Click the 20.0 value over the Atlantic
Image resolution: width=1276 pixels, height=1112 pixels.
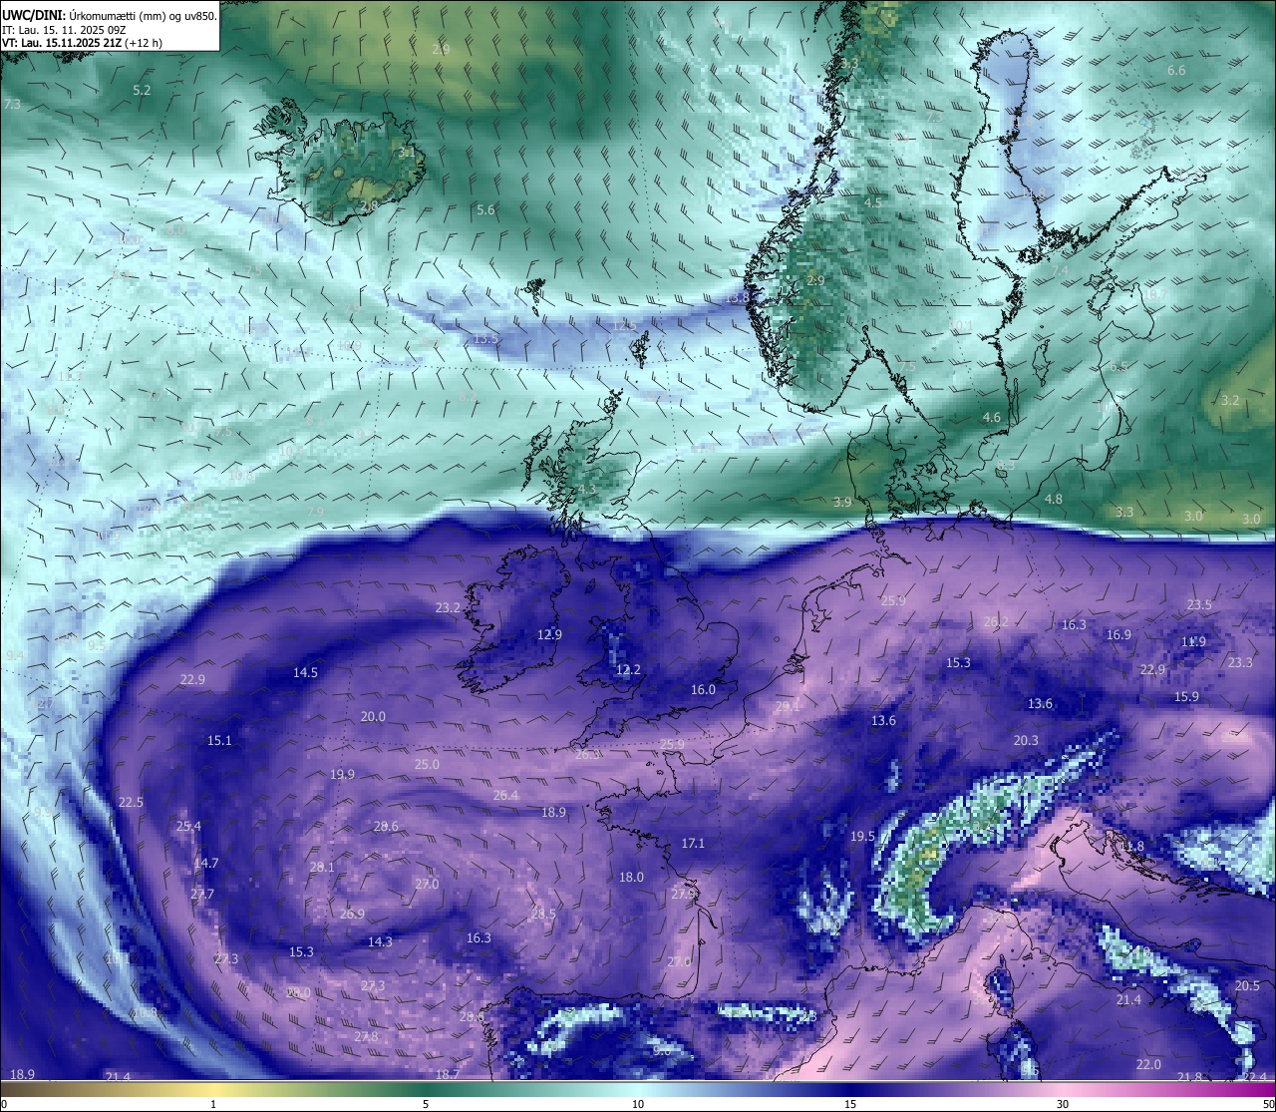(x=373, y=717)
